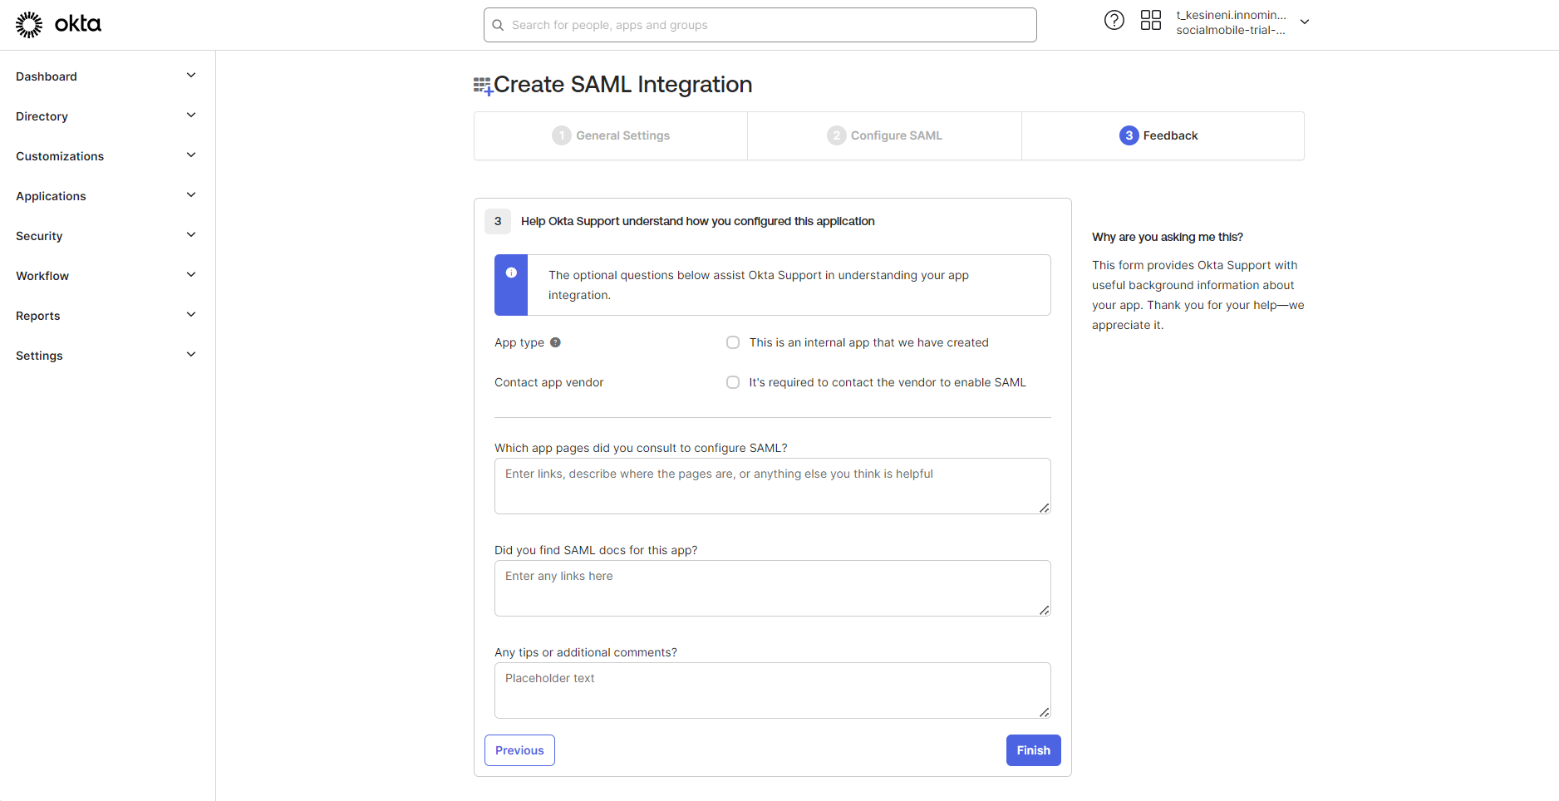Open the help question mark icon
This screenshot has height=801, width=1559.
[x=1114, y=21]
